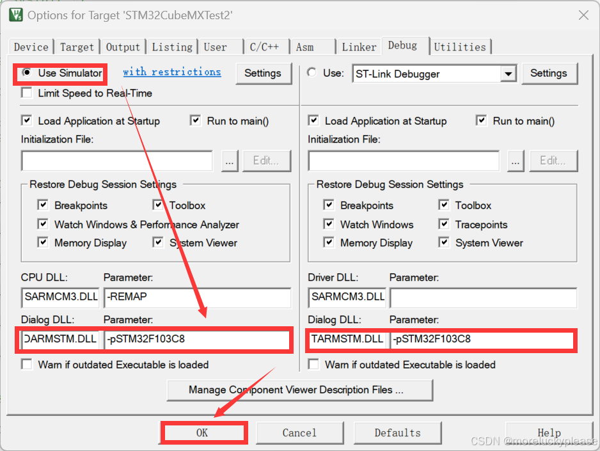The width and height of the screenshot is (600, 451).
Task: Click simulator -pSTM32F103C8 parameter field
Action: tap(198, 339)
